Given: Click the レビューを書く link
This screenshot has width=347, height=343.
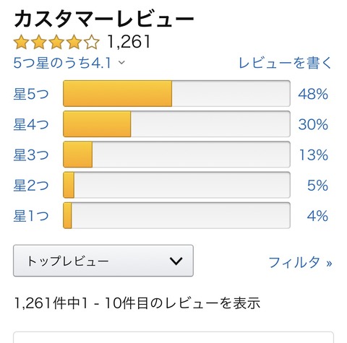Looking at the screenshot, I should pos(286,63).
